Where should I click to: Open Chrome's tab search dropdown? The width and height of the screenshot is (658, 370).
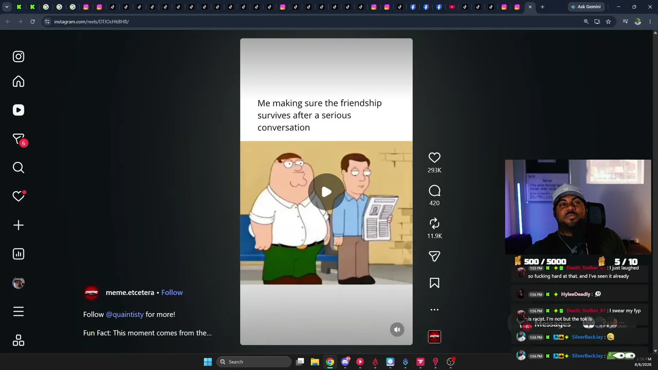click(7, 7)
